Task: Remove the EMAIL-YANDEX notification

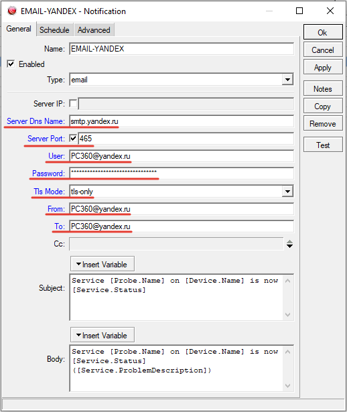Action: [323, 123]
